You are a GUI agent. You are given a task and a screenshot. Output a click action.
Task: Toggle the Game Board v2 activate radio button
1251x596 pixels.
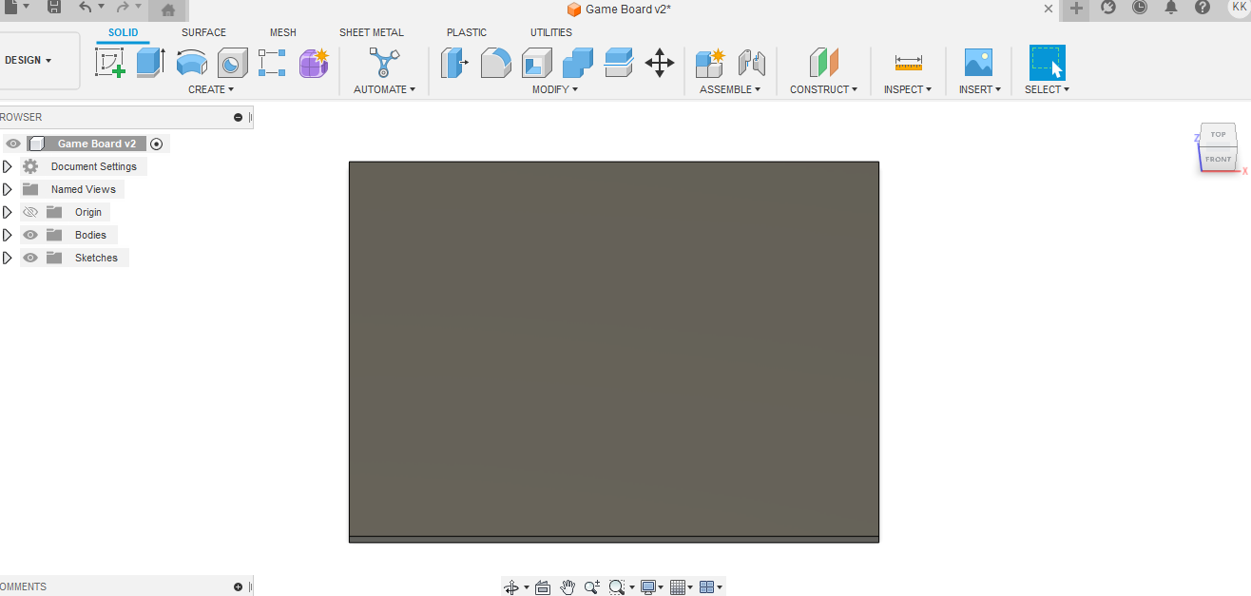tap(157, 144)
